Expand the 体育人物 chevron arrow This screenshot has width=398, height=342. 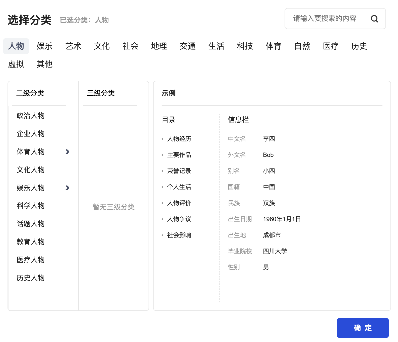(67, 152)
